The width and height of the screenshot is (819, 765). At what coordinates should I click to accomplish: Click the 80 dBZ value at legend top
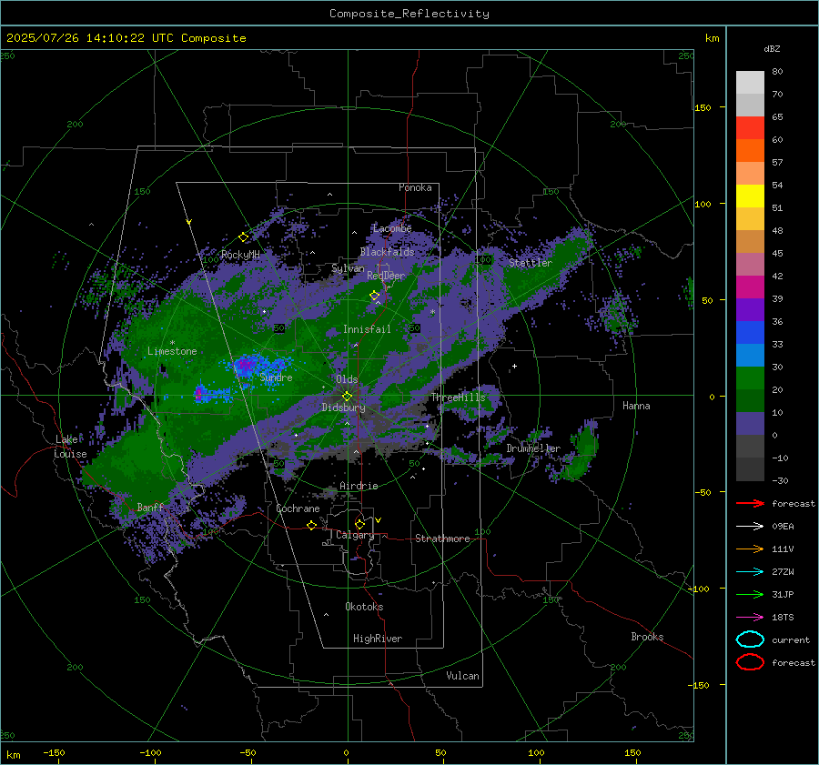pyautogui.click(x=777, y=72)
